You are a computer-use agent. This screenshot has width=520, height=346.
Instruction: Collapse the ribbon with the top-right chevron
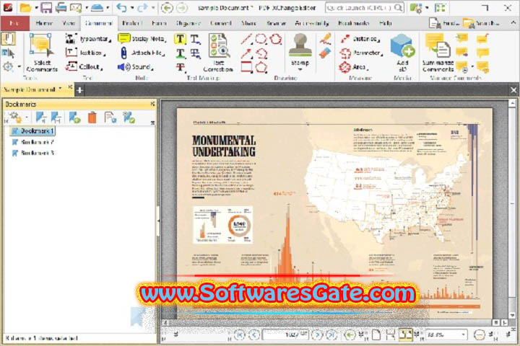point(513,22)
